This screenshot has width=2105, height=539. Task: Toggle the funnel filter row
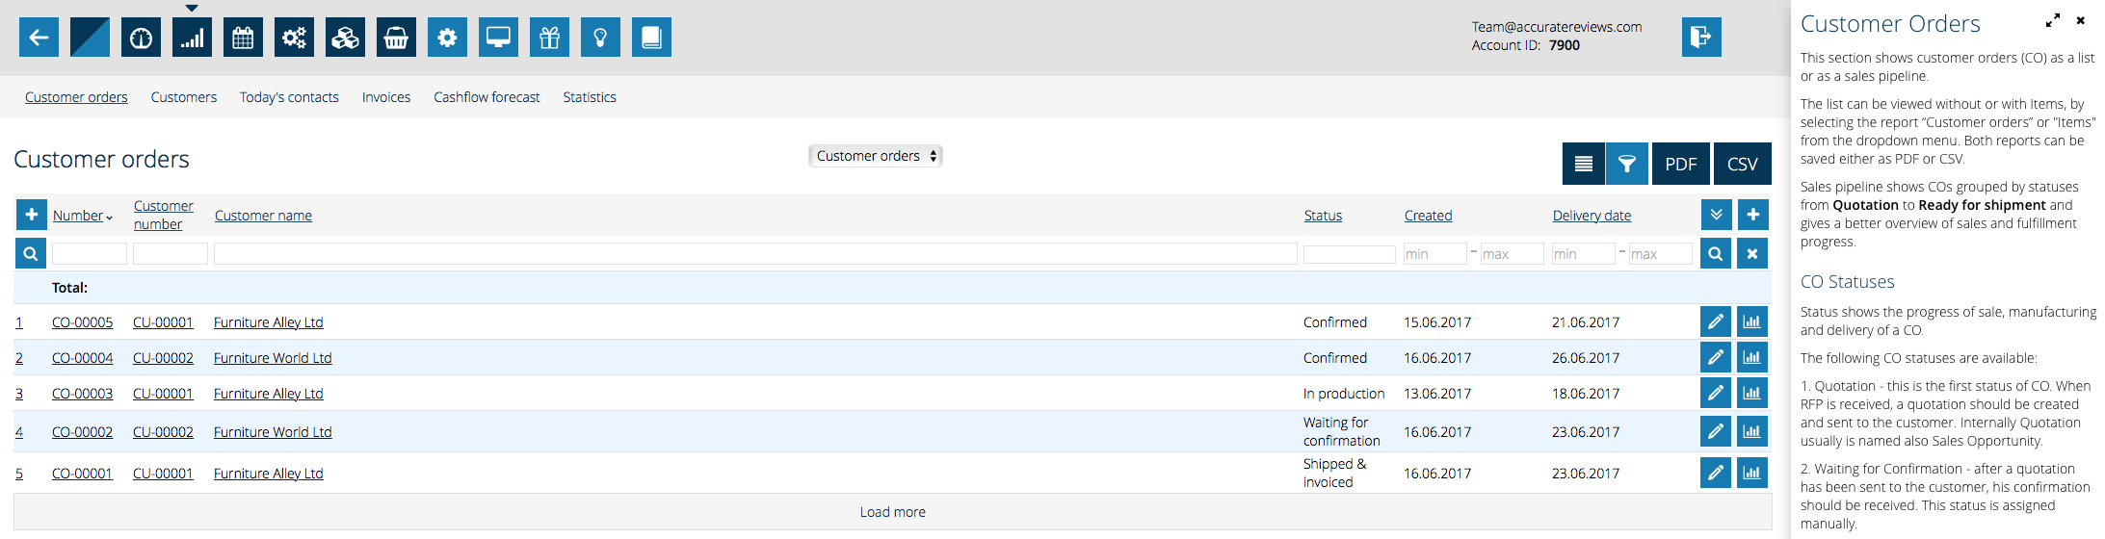click(x=1626, y=164)
